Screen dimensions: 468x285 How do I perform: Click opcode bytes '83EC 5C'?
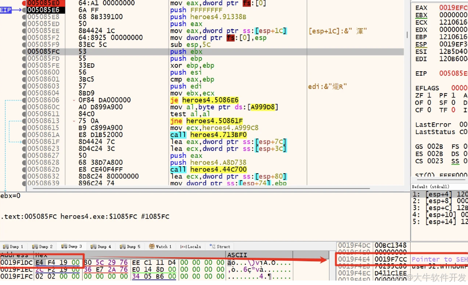pyautogui.click(x=93, y=45)
